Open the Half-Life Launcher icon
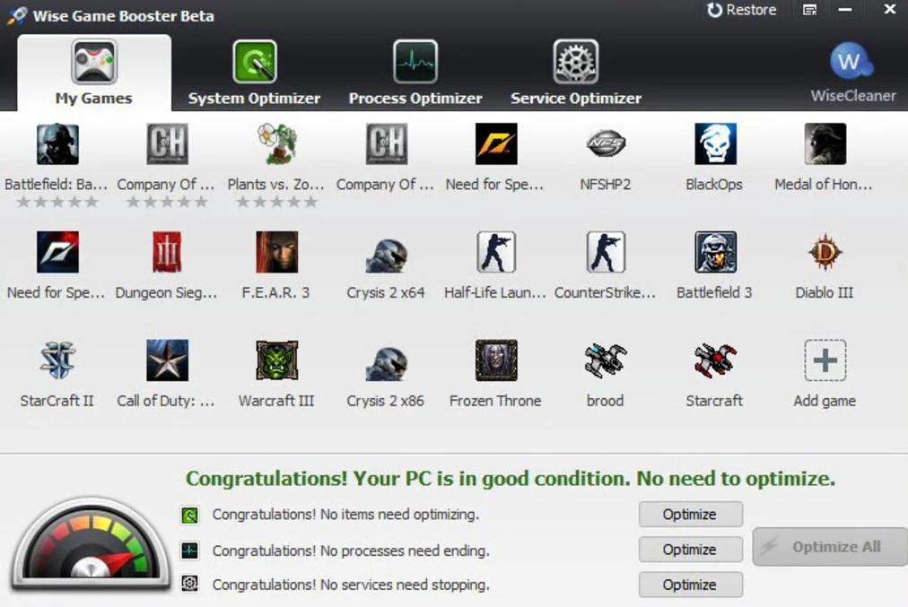 [x=495, y=252]
